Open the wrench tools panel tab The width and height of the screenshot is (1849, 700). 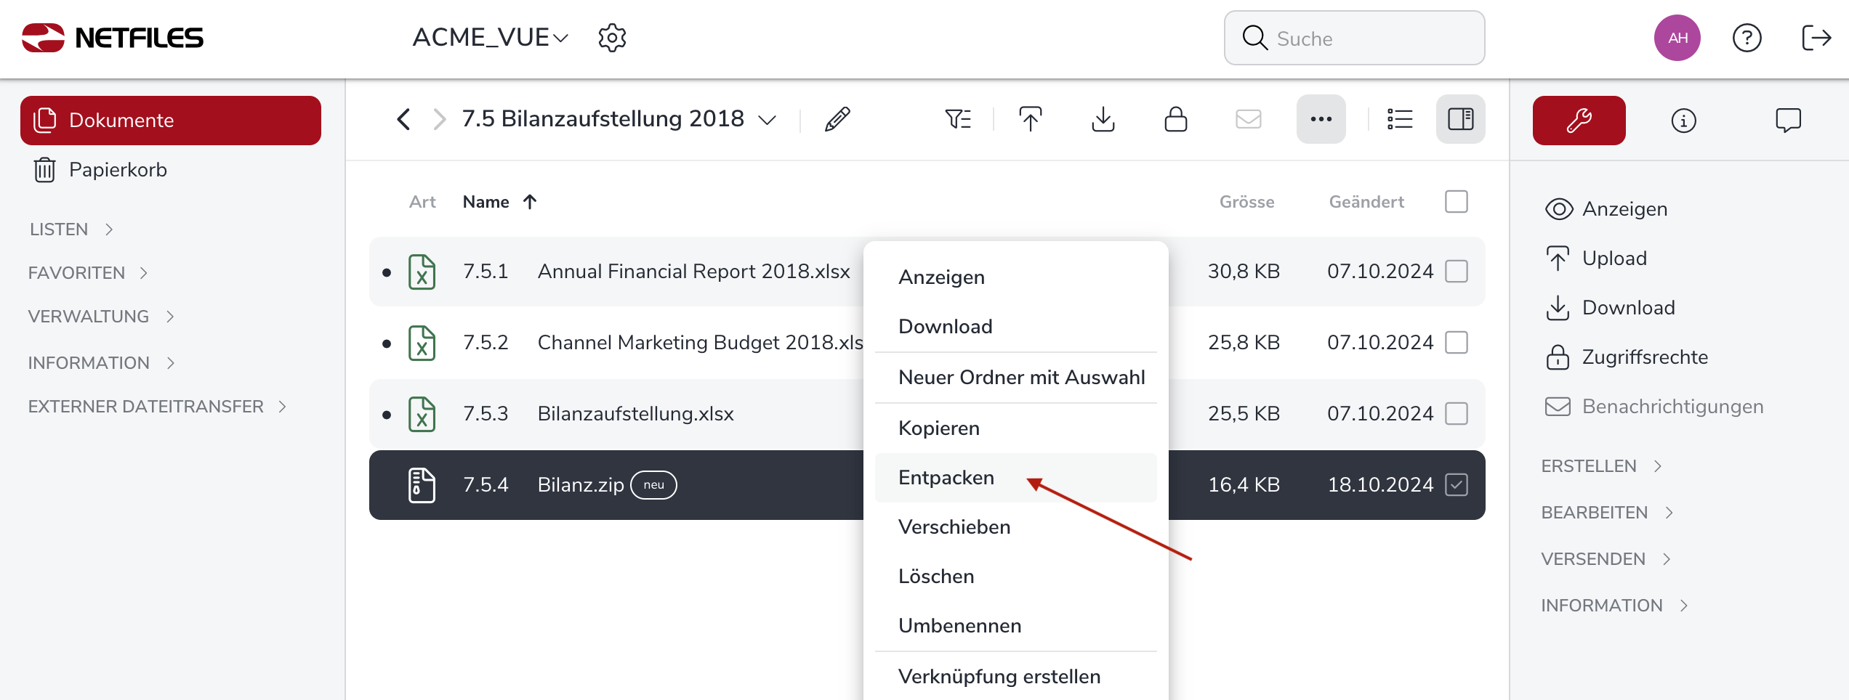point(1579,121)
